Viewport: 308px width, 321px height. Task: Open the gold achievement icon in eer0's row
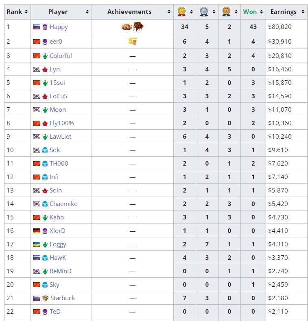coord(132,41)
